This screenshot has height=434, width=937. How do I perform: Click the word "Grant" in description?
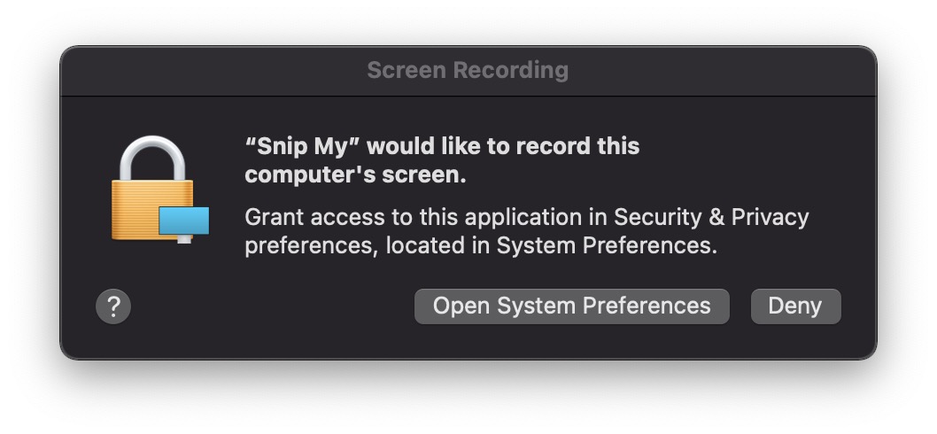275,217
